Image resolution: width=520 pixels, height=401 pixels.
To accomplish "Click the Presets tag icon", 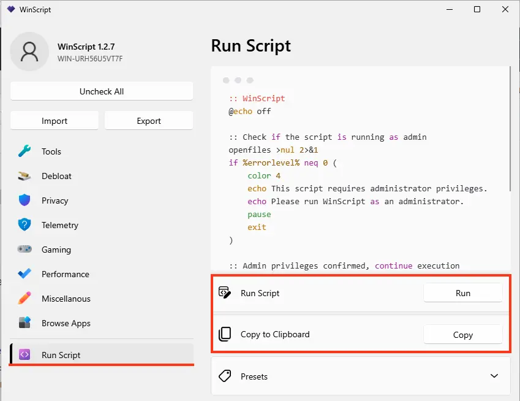I will [225, 376].
